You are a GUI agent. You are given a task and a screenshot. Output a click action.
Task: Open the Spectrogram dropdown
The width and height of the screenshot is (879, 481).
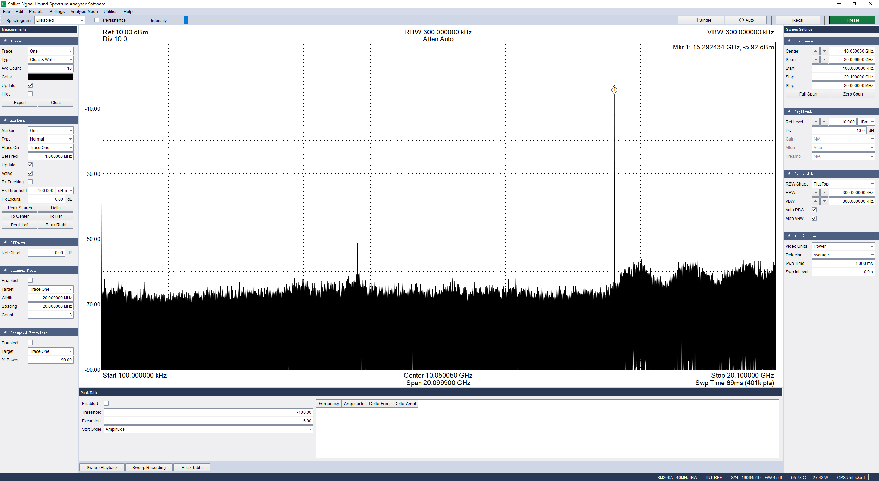coord(60,20)
